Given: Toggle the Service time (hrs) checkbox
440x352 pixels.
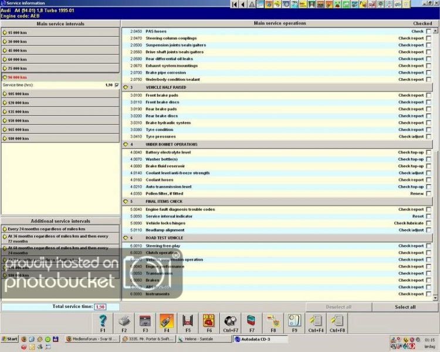Looking at the screenshot, I should pyautogui.click(x=117, y=85).
